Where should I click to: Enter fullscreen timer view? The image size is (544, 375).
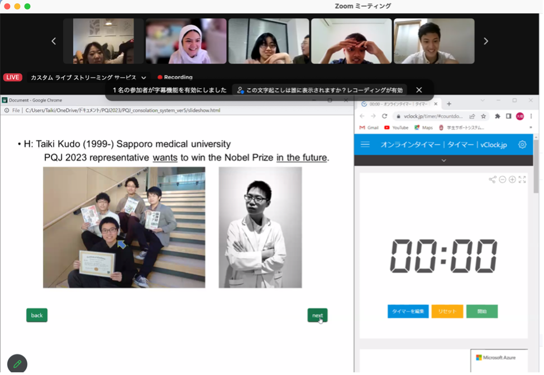tap(522, 180)
